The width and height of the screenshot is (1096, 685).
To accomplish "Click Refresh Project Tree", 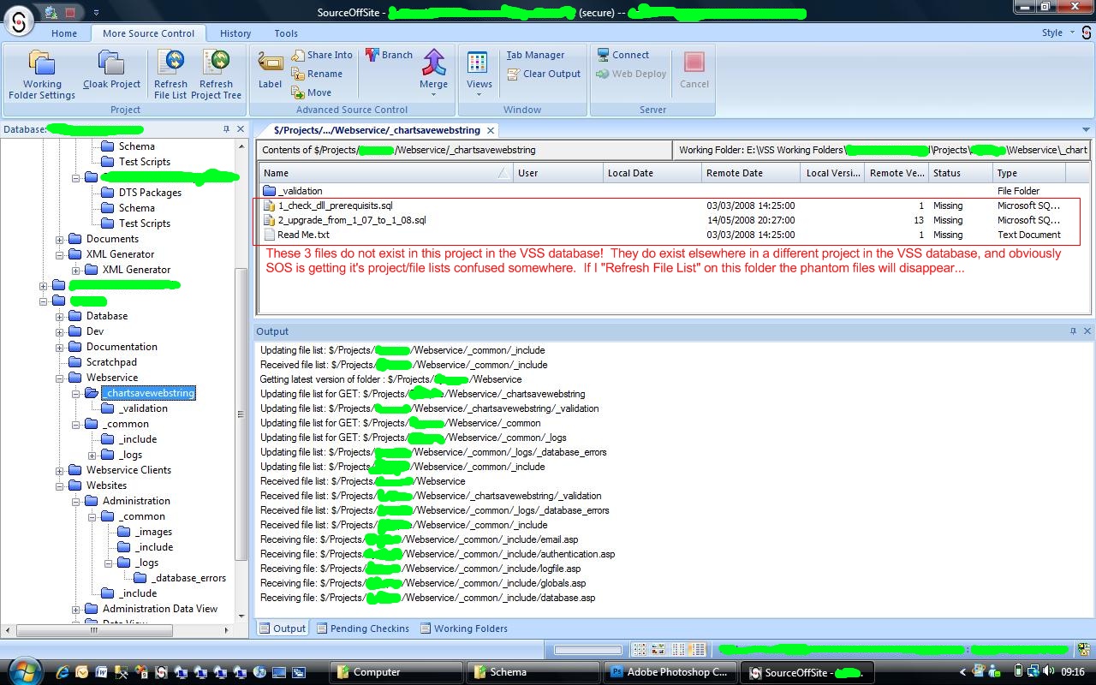I will (216, 75).
